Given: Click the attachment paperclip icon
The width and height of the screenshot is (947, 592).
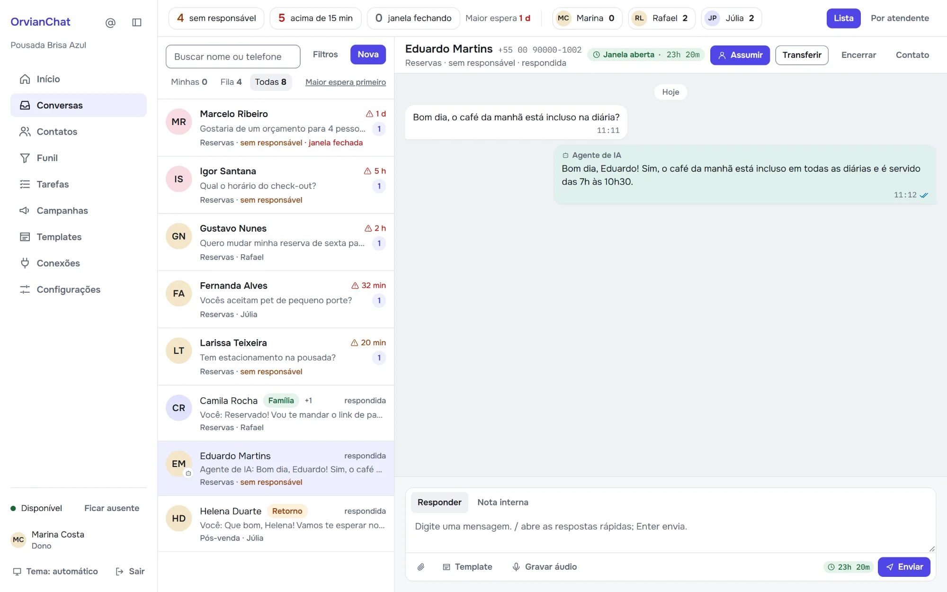Looking at the screenshot, I should [x=421, y=567].
